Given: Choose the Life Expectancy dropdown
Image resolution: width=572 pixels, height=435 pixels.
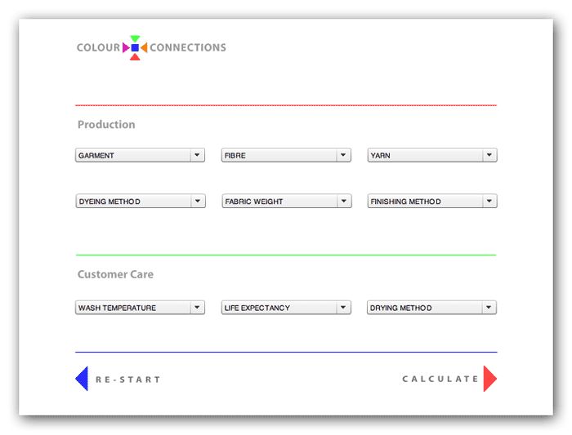Looking at the screenshot, I should pos(286,308).
